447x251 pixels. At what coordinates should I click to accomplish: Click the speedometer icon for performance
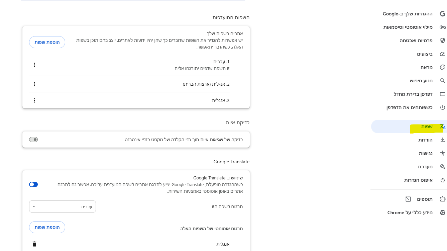click(442, 54)
